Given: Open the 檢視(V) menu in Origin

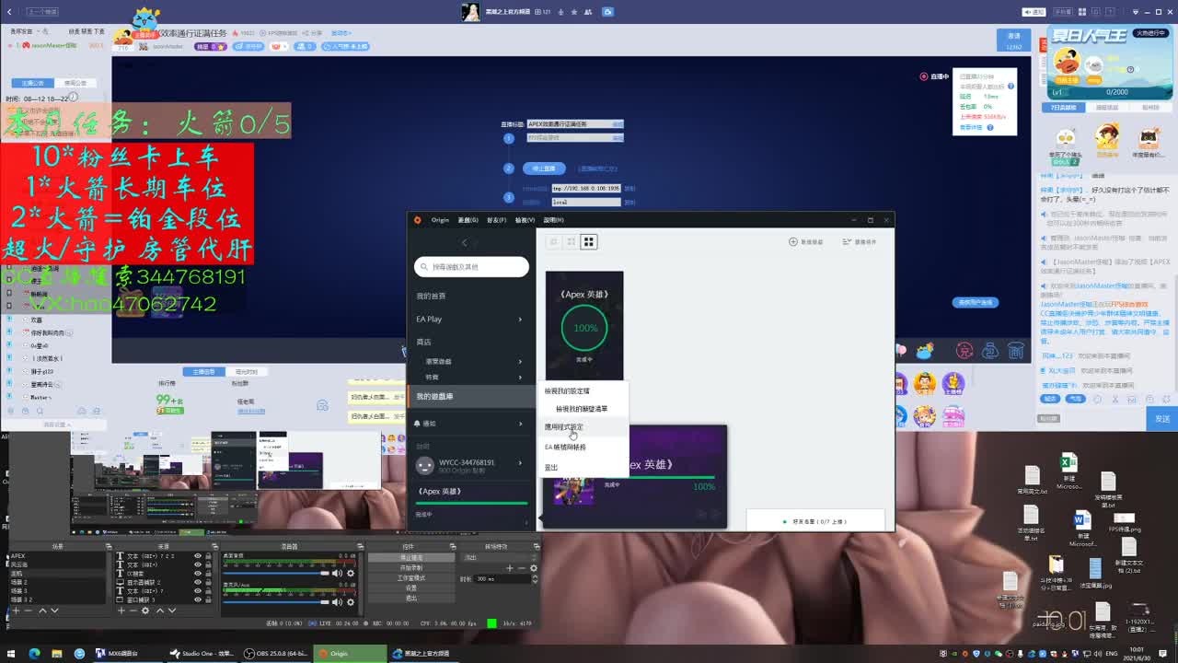Looking at the screenshot, I should 525,220.
